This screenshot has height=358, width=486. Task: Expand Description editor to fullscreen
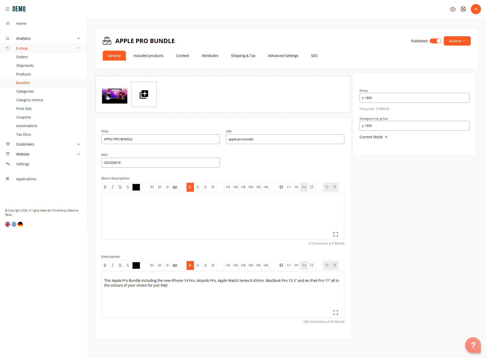[x=336, y=312]
